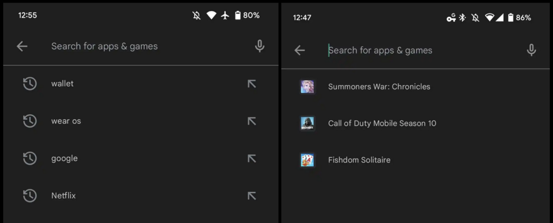Select the 'wallet' recent search
Screen dimensions: 553x223
(x=141, y=83)
